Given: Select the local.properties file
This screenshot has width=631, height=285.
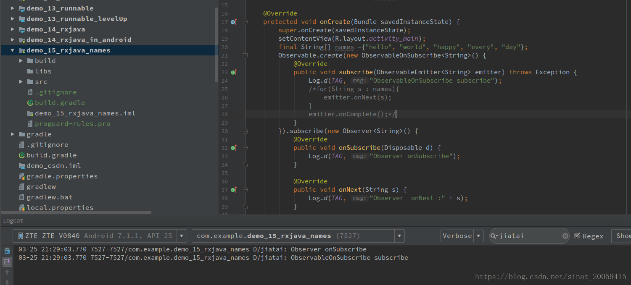Looking at the screenshot, I should pyautogui.click(x=60, y=208).
